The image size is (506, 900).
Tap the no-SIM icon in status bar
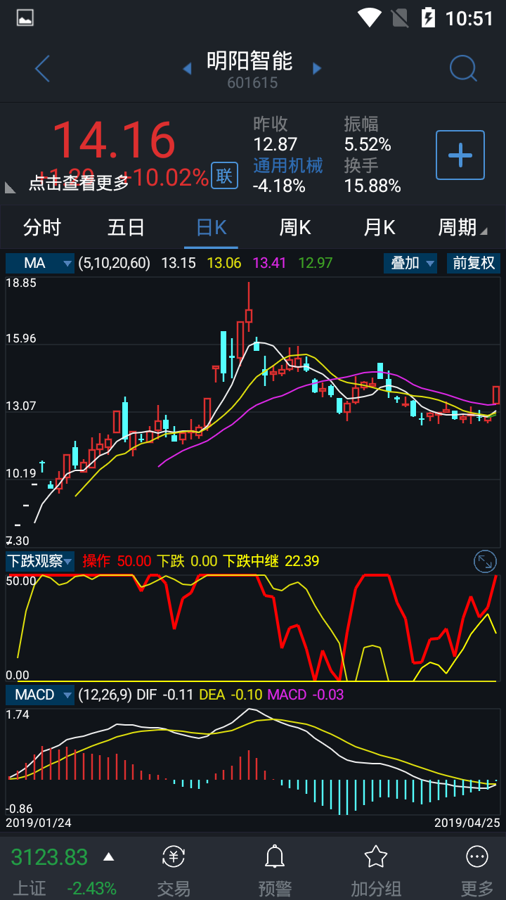[x=399, y=18]
